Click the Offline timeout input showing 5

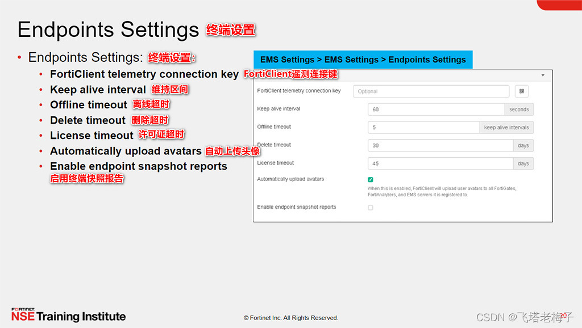423,128
